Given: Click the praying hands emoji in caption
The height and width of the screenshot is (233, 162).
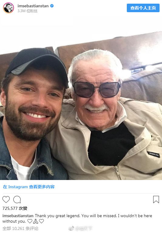Looking at the screenshot, I should click(x=35, y=221).
